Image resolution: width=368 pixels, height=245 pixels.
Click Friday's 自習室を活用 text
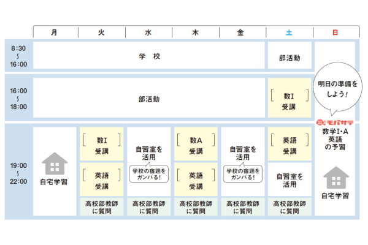[242, 152]
